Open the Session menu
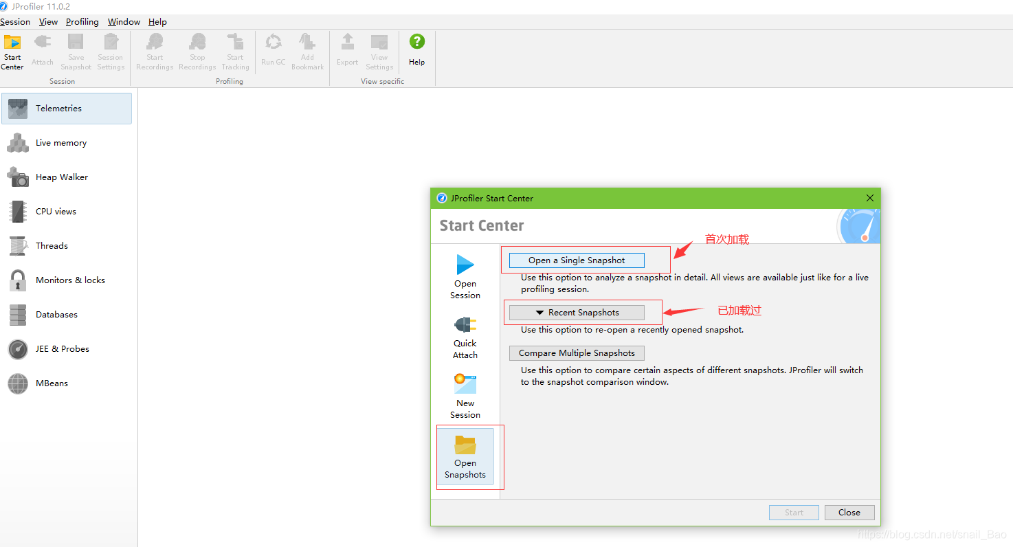Screen dimensions: 1013x547 pos(15,22)
